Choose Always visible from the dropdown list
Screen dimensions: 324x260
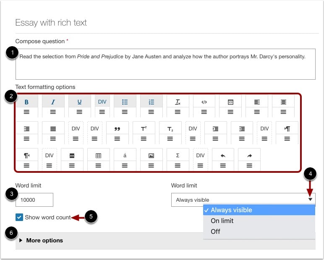pos(259,210)
